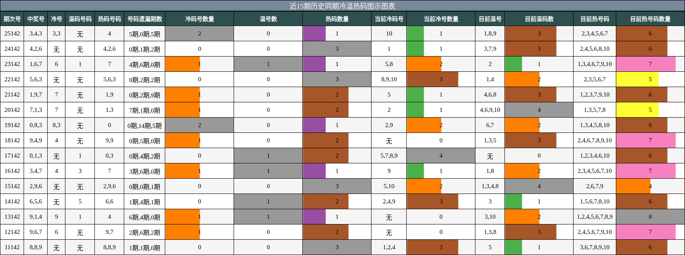Viewport: 685px width, 255px height.
Task: Select the 热码号码 column header
Action: click(x=109, y=19)
